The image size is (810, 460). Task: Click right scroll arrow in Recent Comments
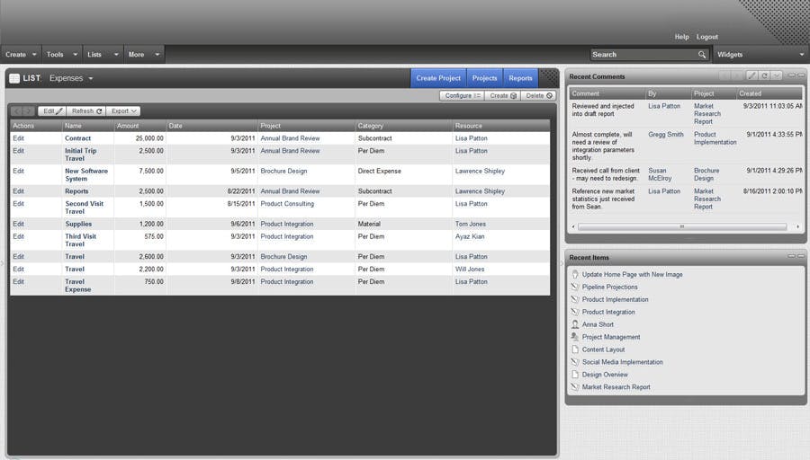click(x=797, y=227)
